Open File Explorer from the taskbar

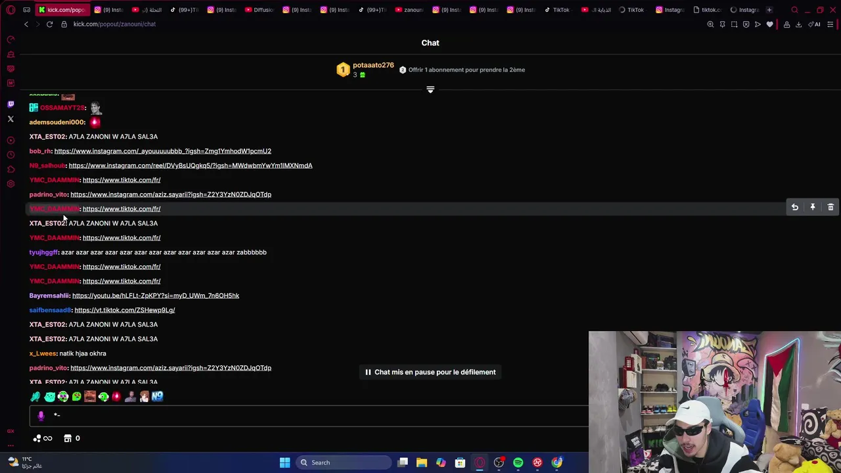click(x=422, y=462)
